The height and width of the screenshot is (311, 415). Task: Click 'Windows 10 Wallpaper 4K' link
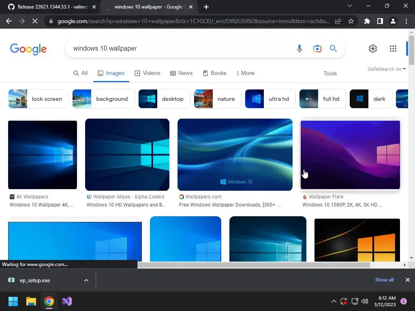(x=42, y=205)
